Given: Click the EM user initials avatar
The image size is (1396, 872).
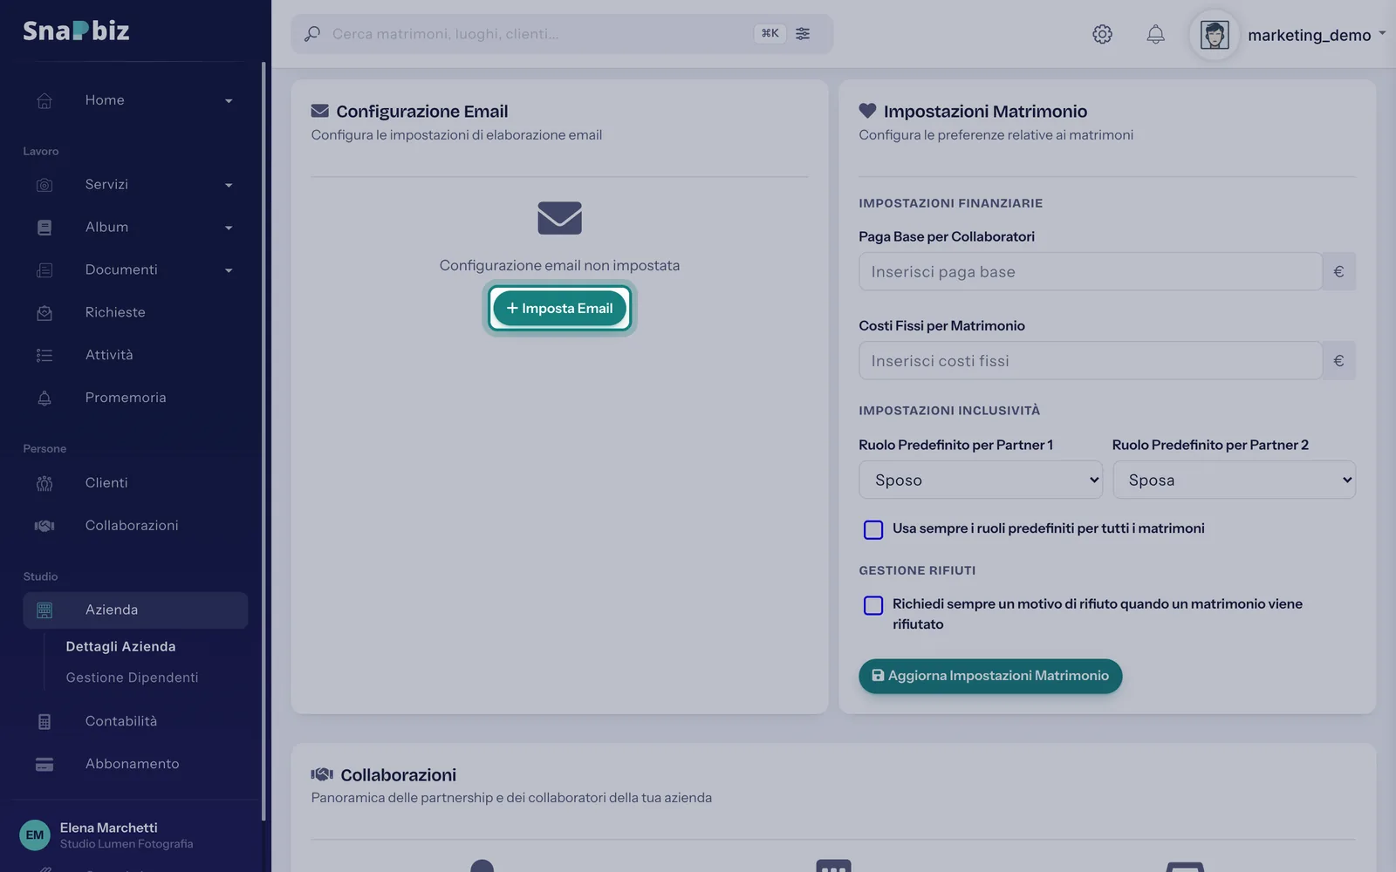Looking at the screenshot, I should [35, 835].
